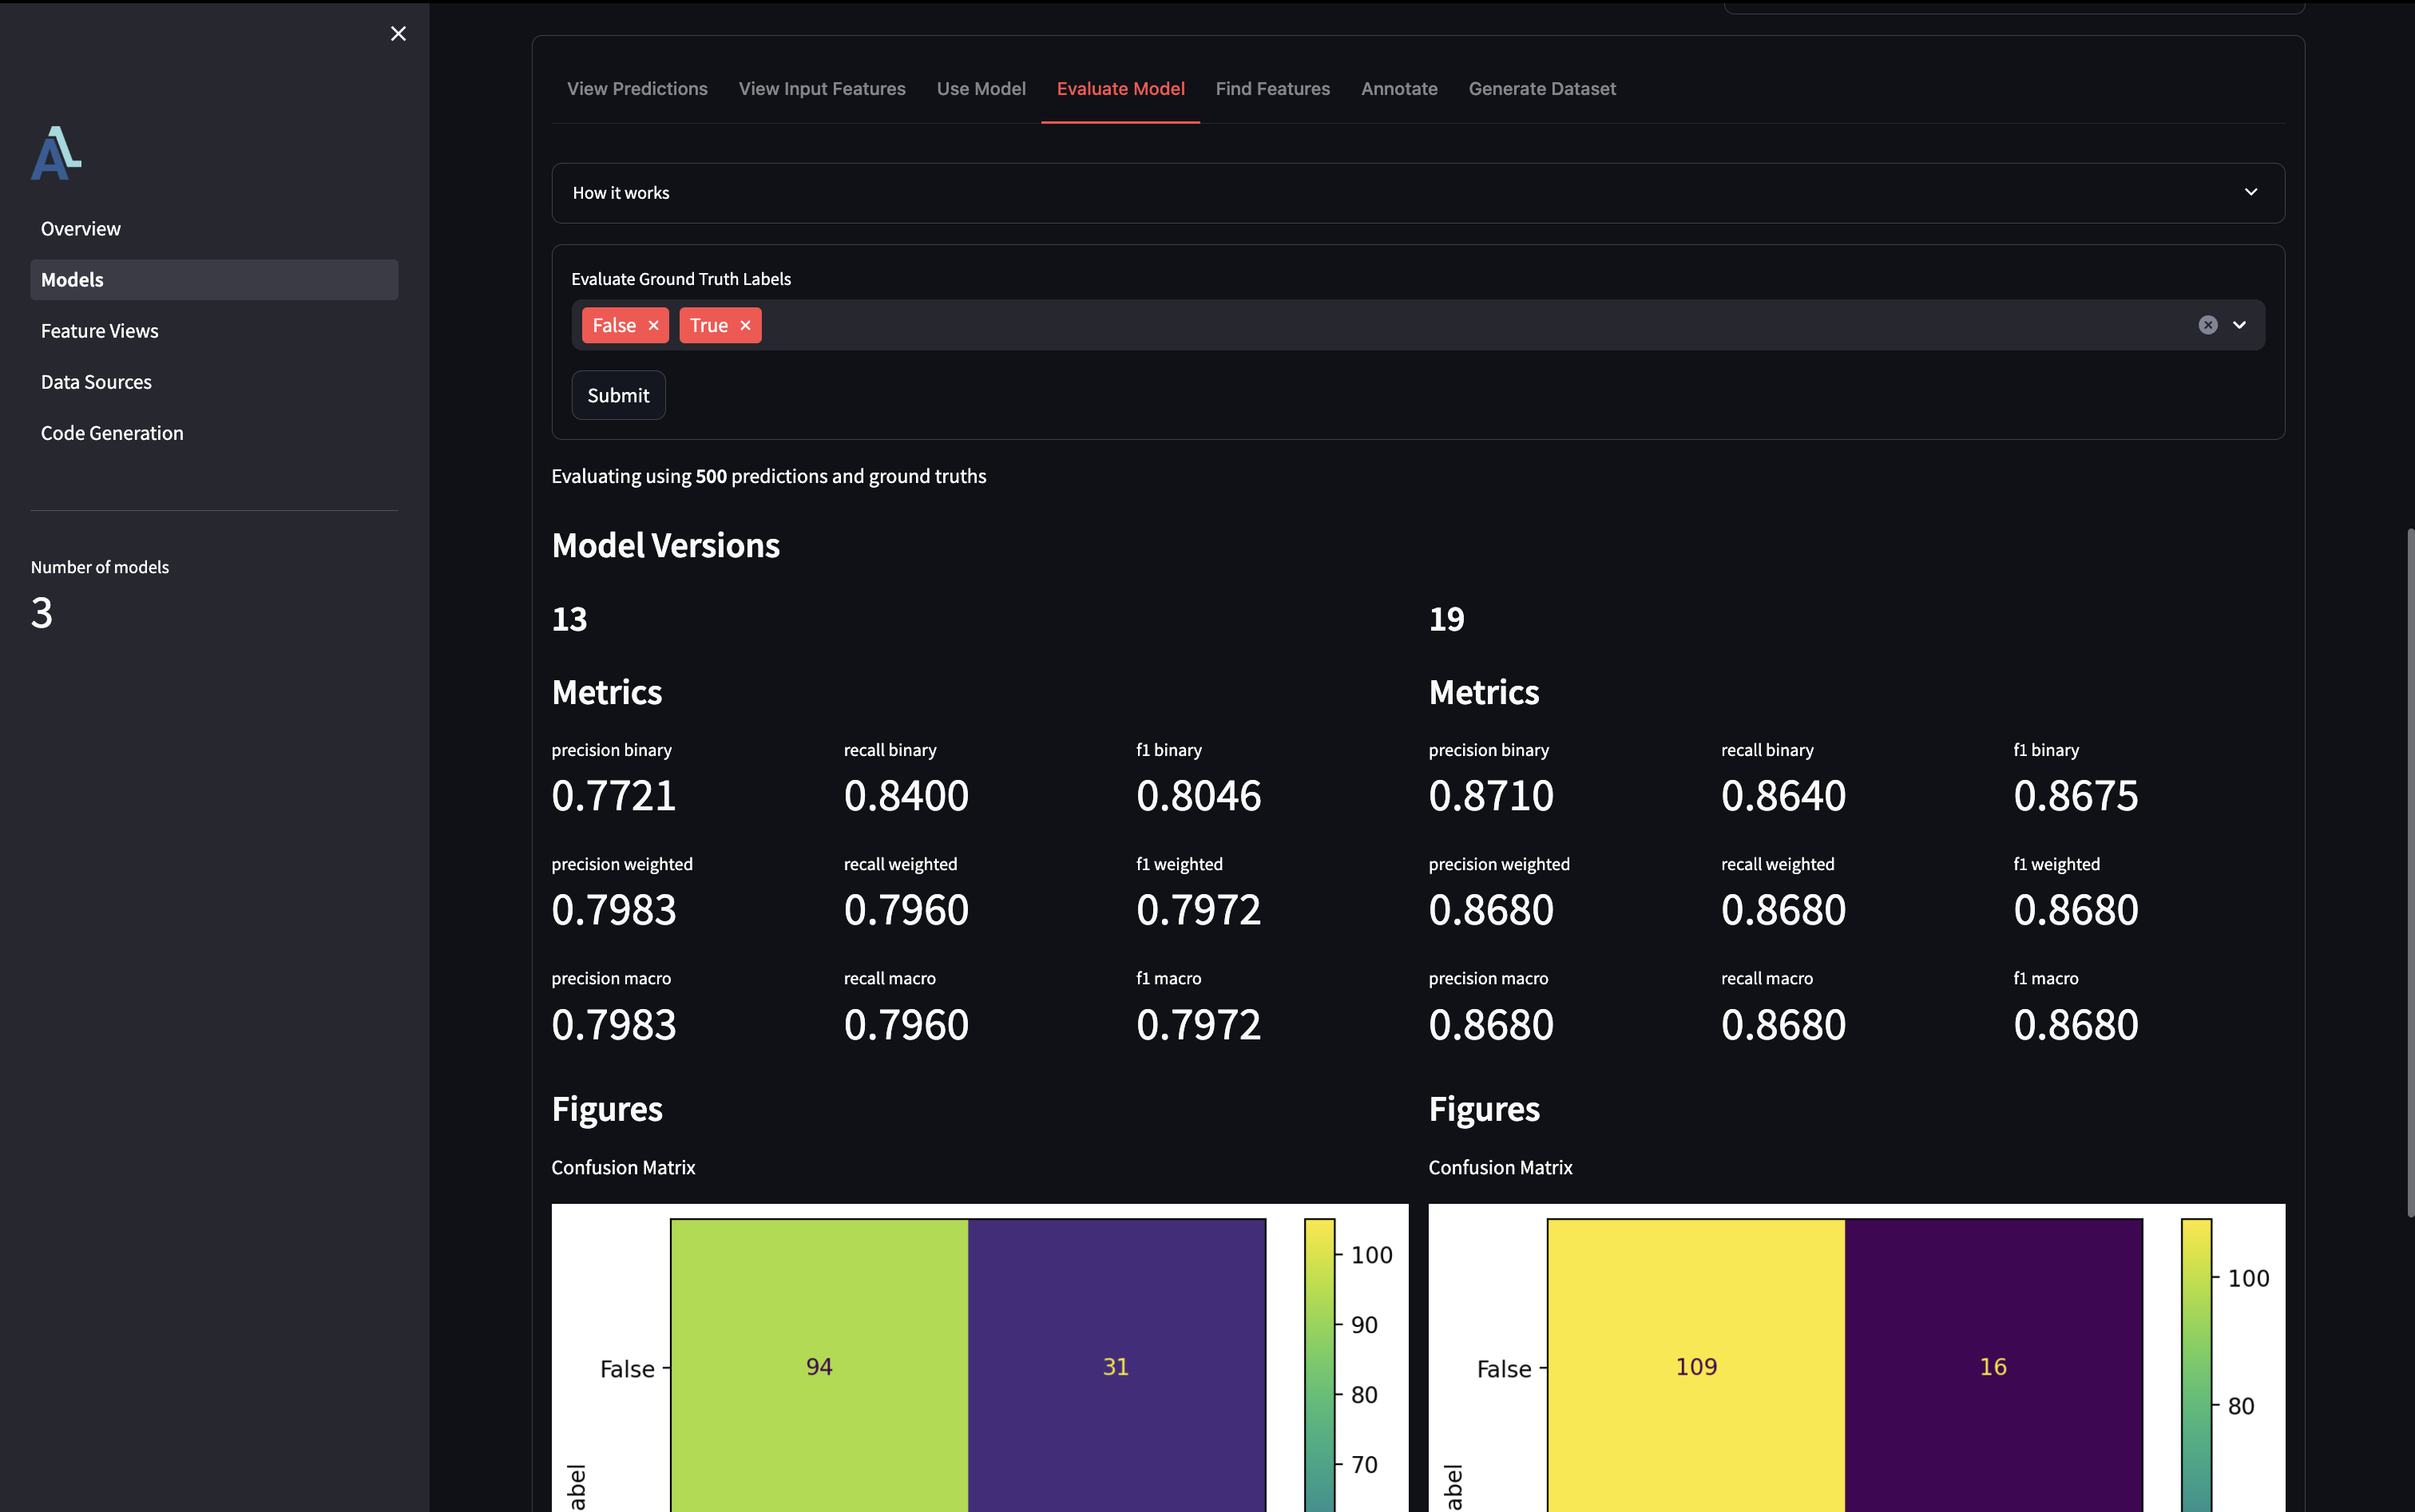Screen dimensions: 2415x1512
Task: Go to Data Sources page
Action: tap(96, 382)
